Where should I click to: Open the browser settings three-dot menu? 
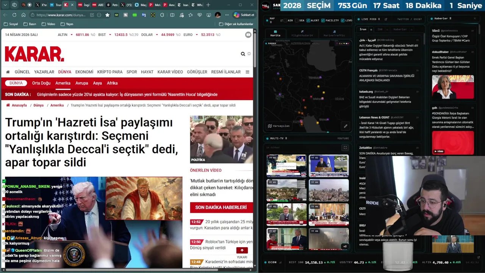tap(227, 15)
